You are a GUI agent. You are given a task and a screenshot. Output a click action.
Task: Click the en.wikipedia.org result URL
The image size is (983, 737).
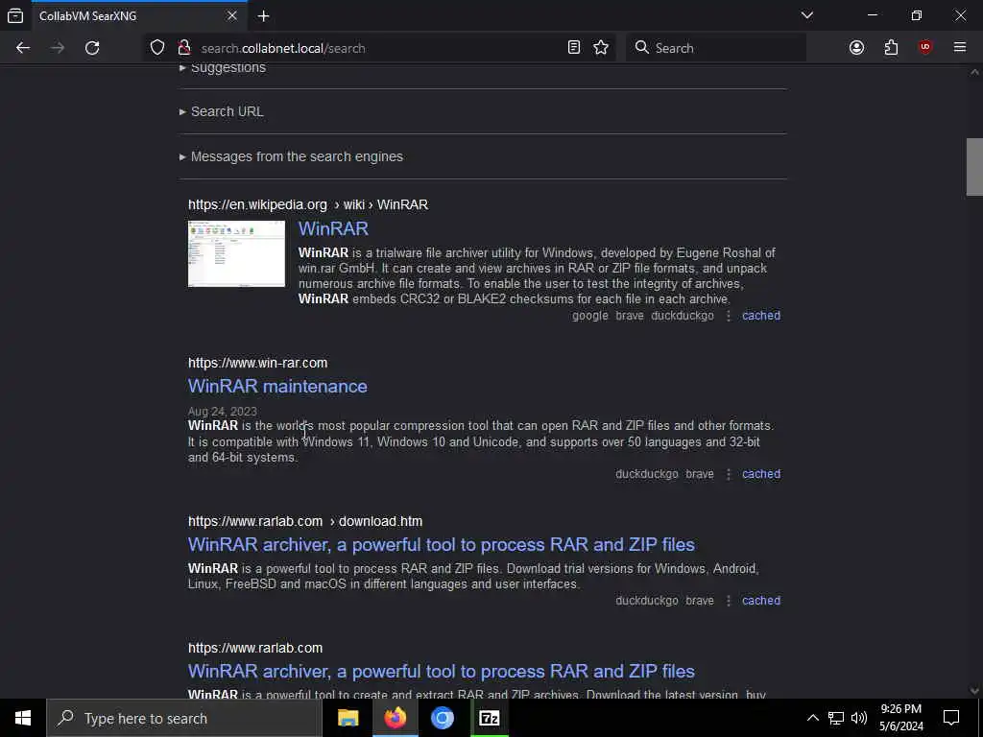coord(308,205)
